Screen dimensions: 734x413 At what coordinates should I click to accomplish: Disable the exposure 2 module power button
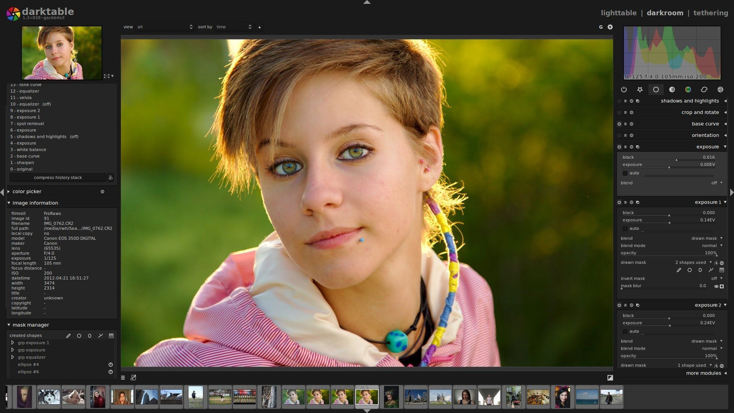coord(619,305)
